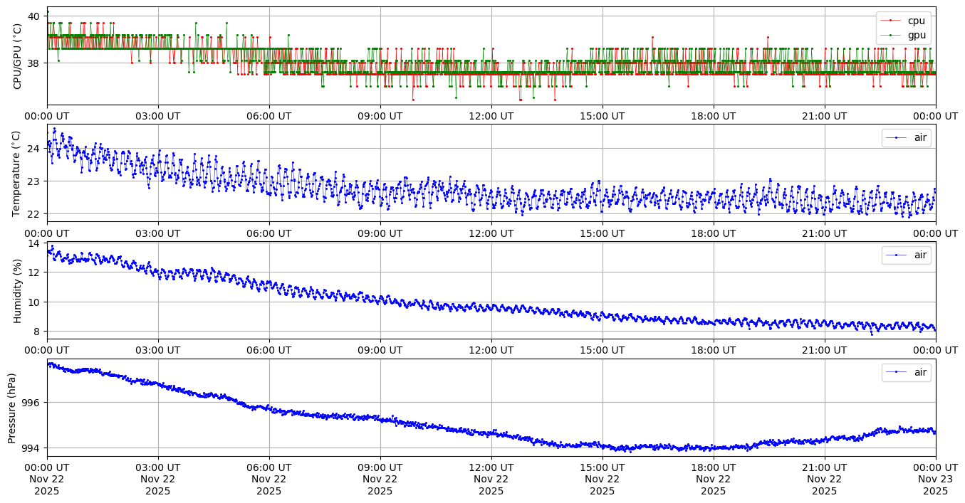The height and width of the screenshot is (503, 965).
Task: Click 12:00 UT tick below the CPU/GPU plot
Action: pyautogui.click(x=491, y=115)
